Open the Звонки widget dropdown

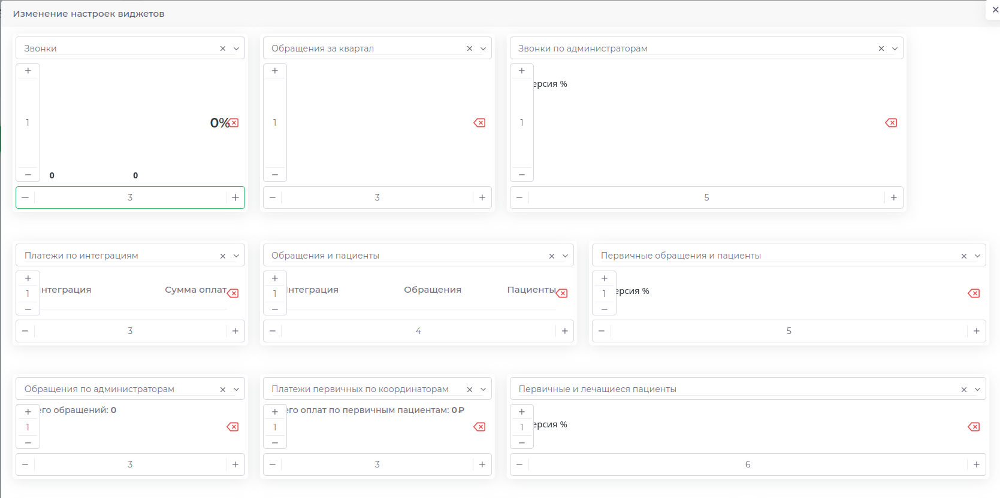coord(236,48)
